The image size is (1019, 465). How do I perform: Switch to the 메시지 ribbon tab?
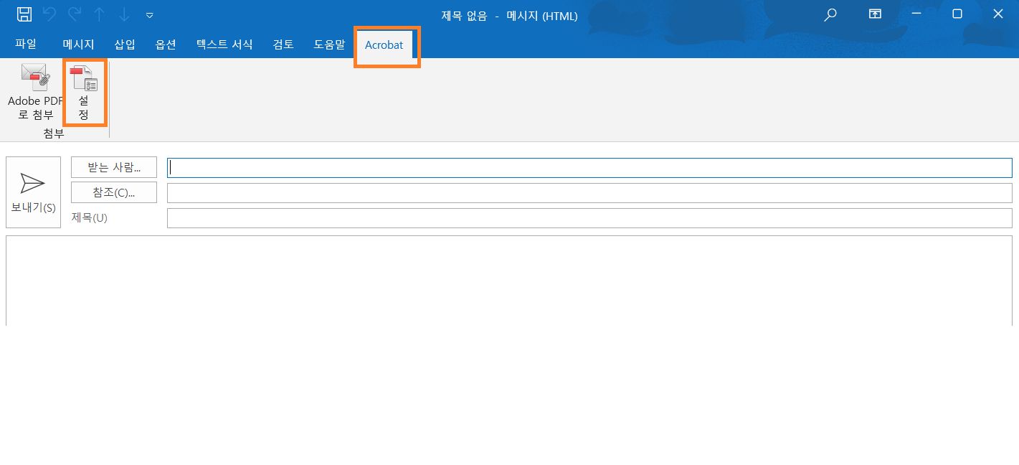tap(77, 44)
